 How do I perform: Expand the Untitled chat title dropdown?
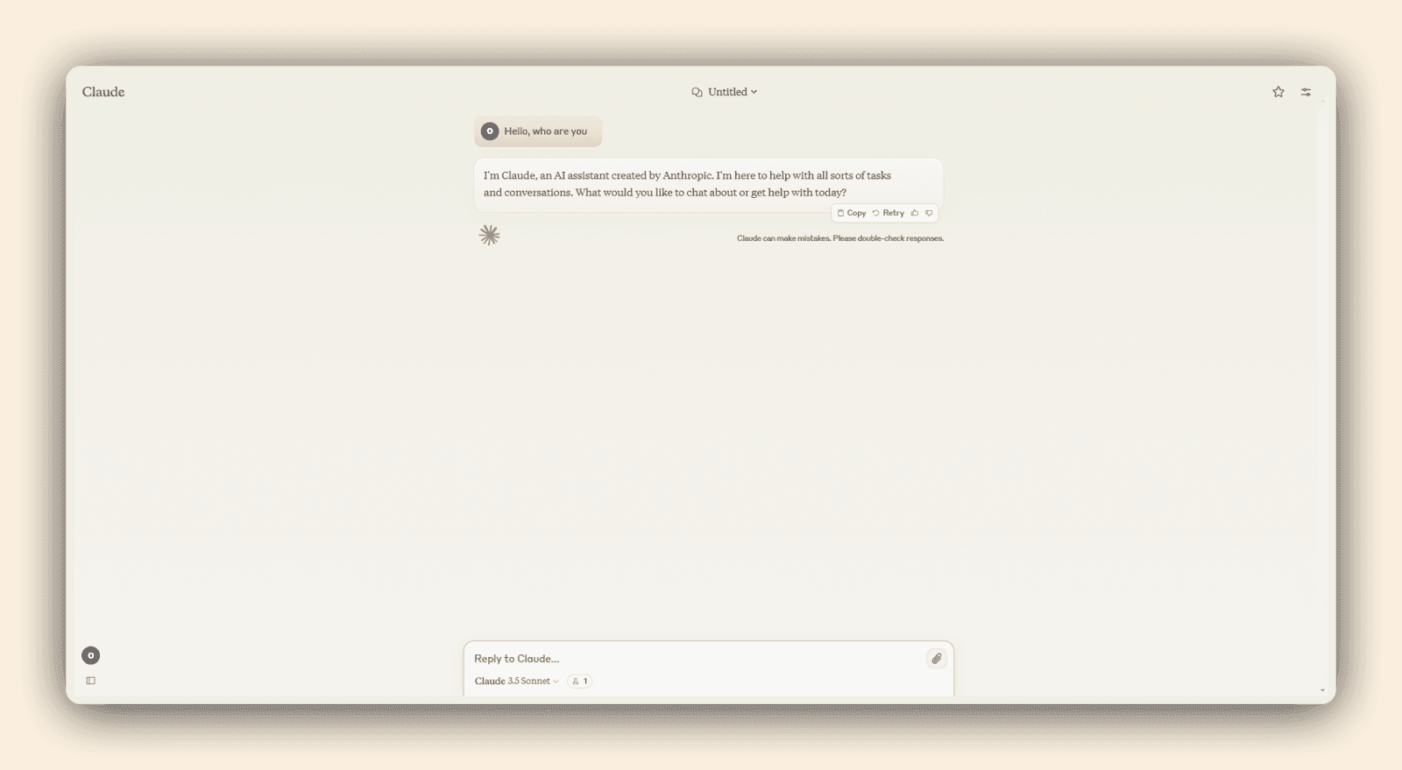coord(733,92)
